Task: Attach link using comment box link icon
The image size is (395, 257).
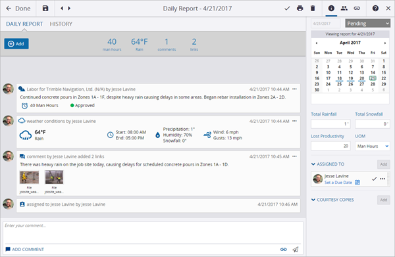Action: coord(283,249)
